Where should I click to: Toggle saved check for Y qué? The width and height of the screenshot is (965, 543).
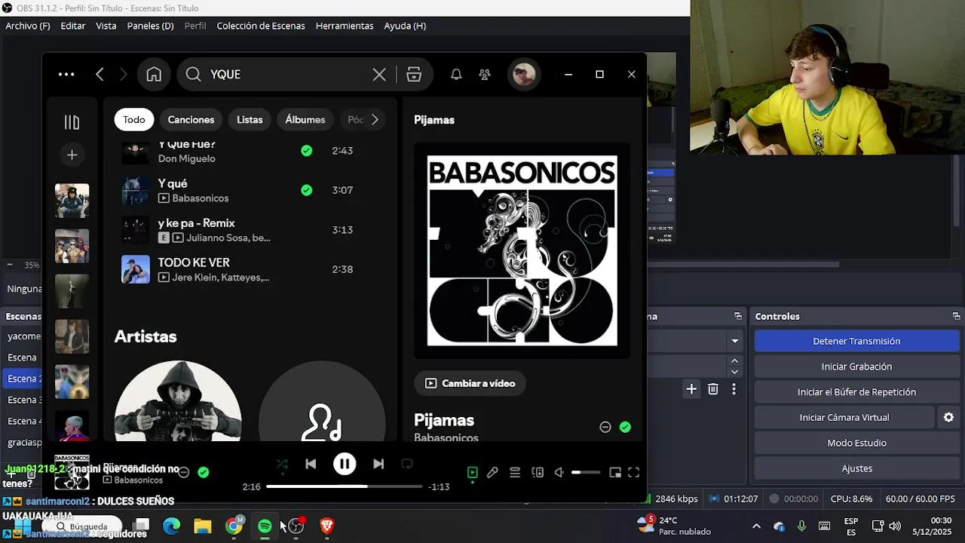[x=307, y=190]
